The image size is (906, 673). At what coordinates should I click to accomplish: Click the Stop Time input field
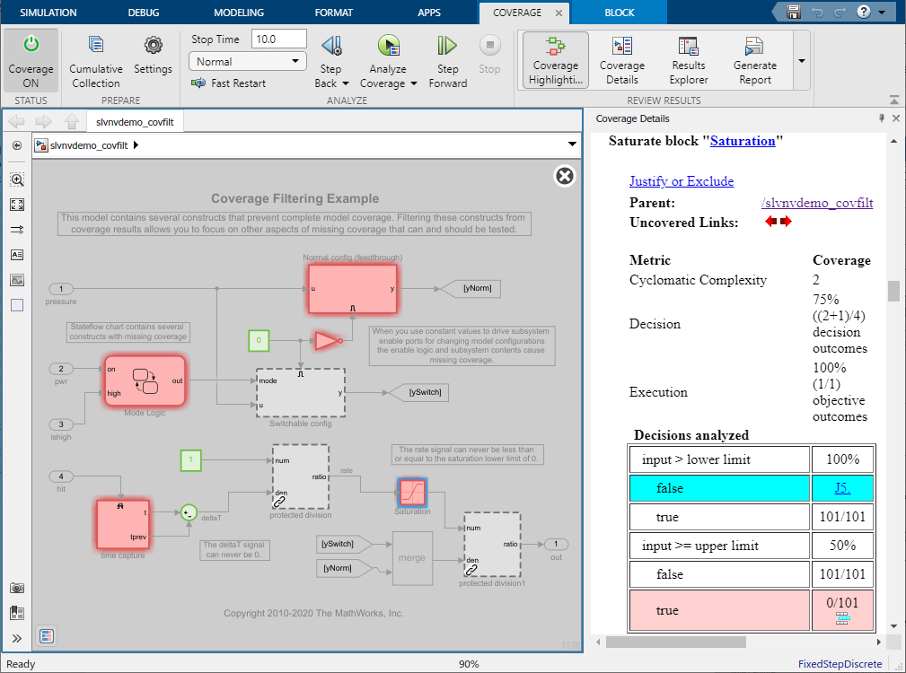coord(279,39)
